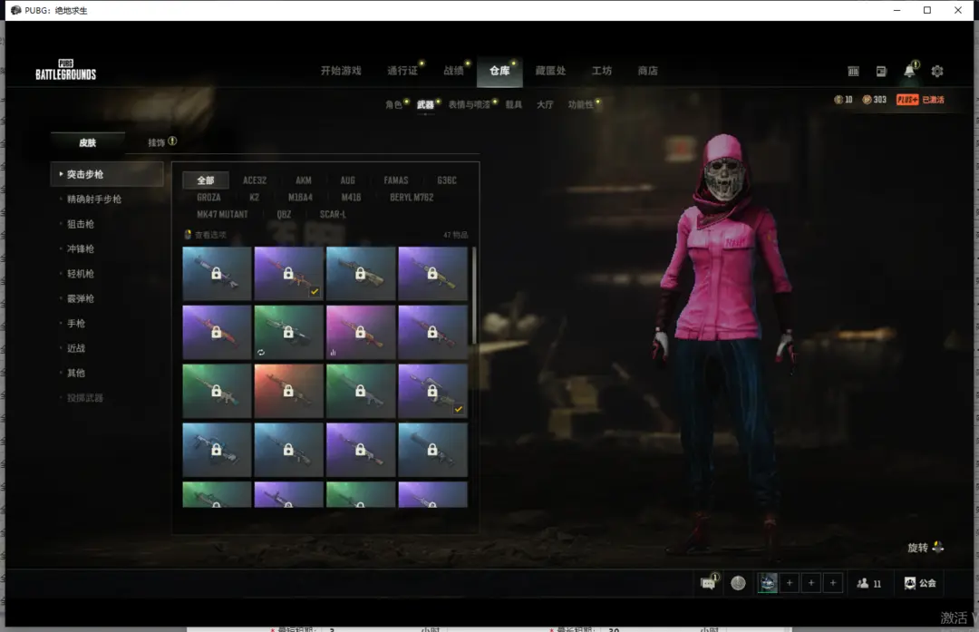Click the third plus team slot
This screenshot has height=632, width=979.
833,583
